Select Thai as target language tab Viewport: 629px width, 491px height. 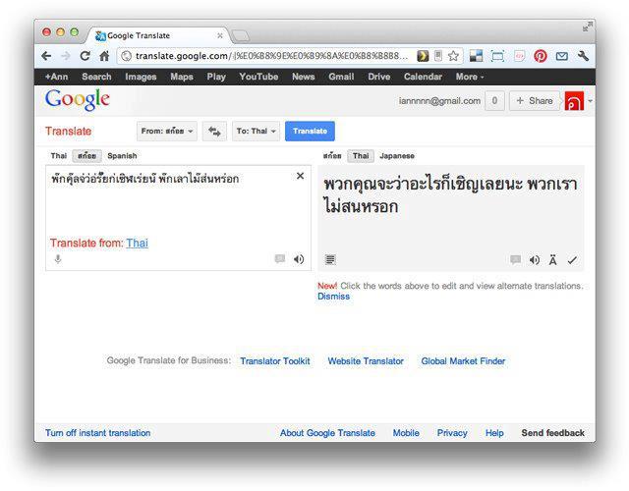(x=361, y=156)
